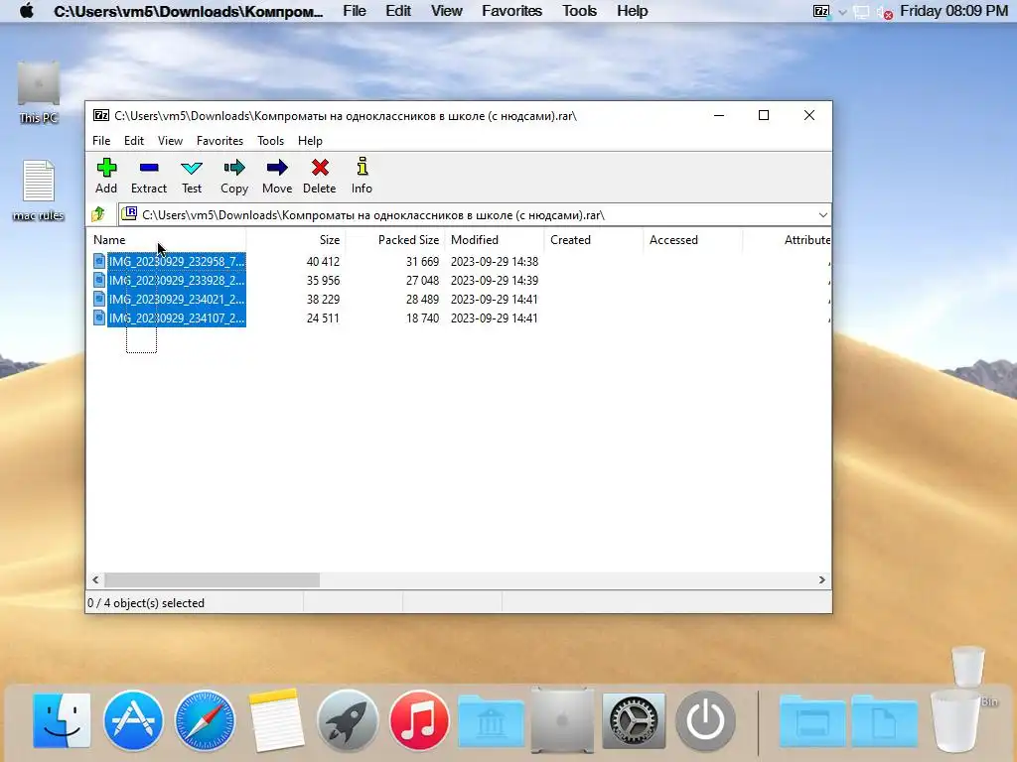The image size is (1017, 762).
Task: Click the Launchpad rocket icon
Action: coord(348,720)
